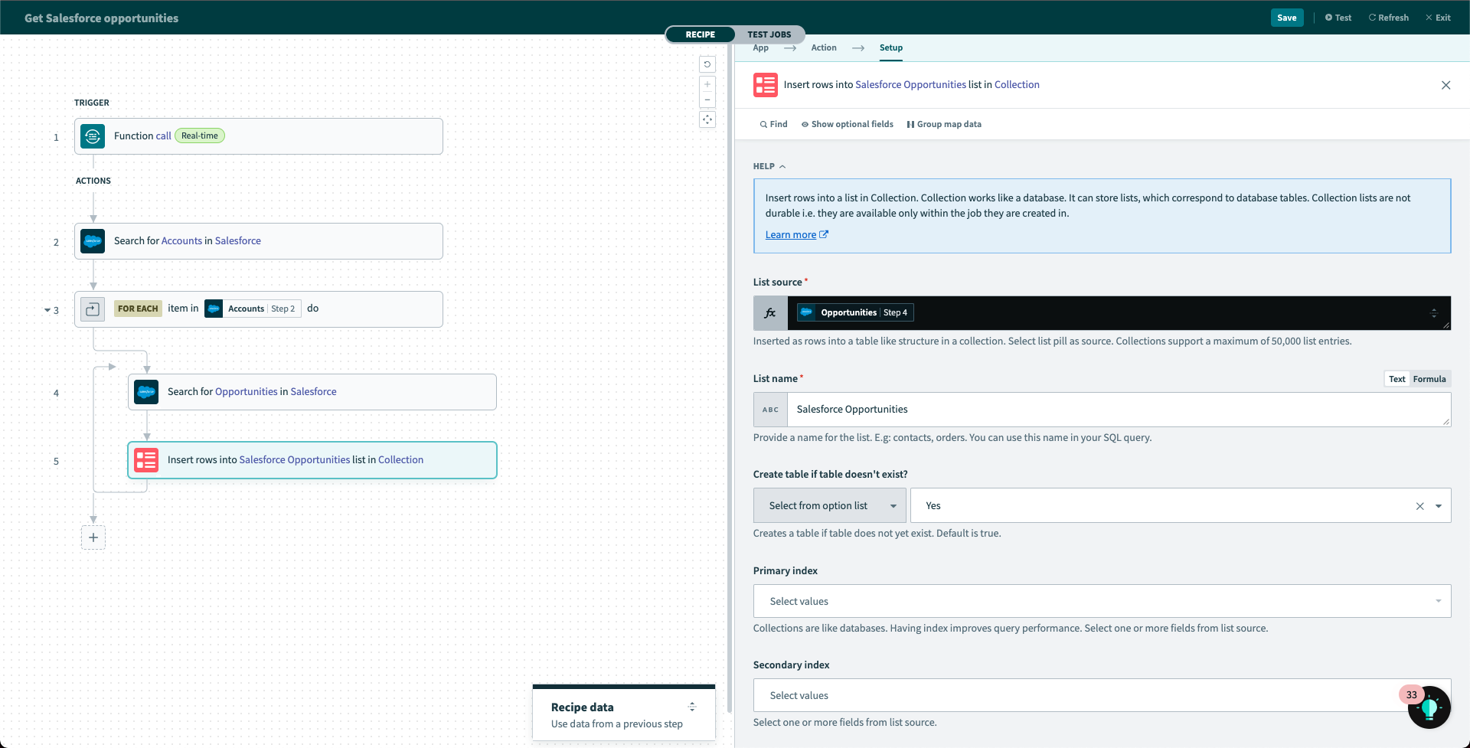Switch List name to Formula mode
This screenshot has width=1470, height=748.
click(1429, 379)
